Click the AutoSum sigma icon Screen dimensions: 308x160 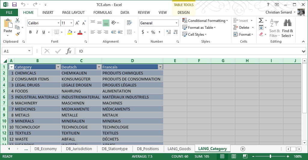(261, 20)
